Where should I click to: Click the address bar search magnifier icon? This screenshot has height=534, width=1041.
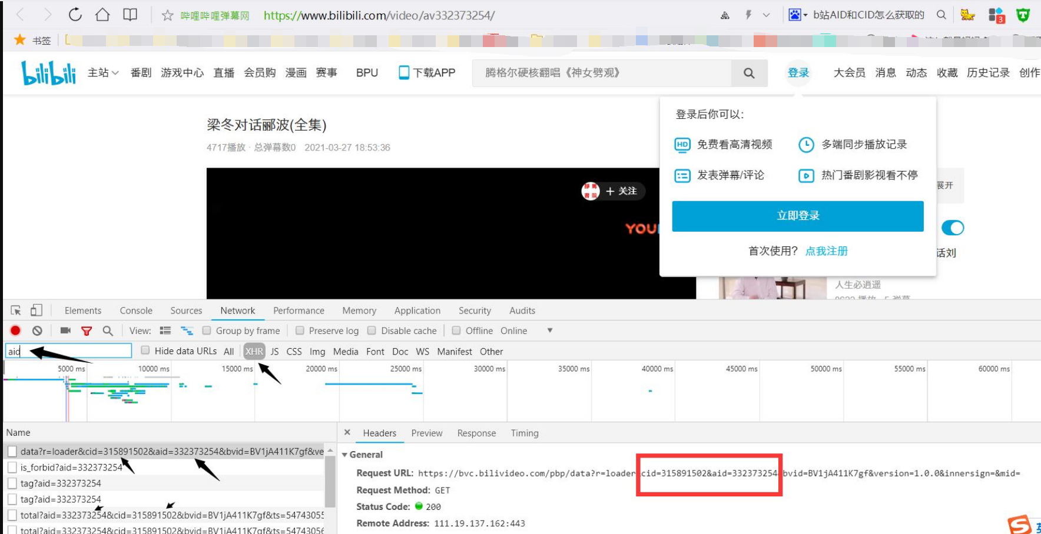click(941, 15)
